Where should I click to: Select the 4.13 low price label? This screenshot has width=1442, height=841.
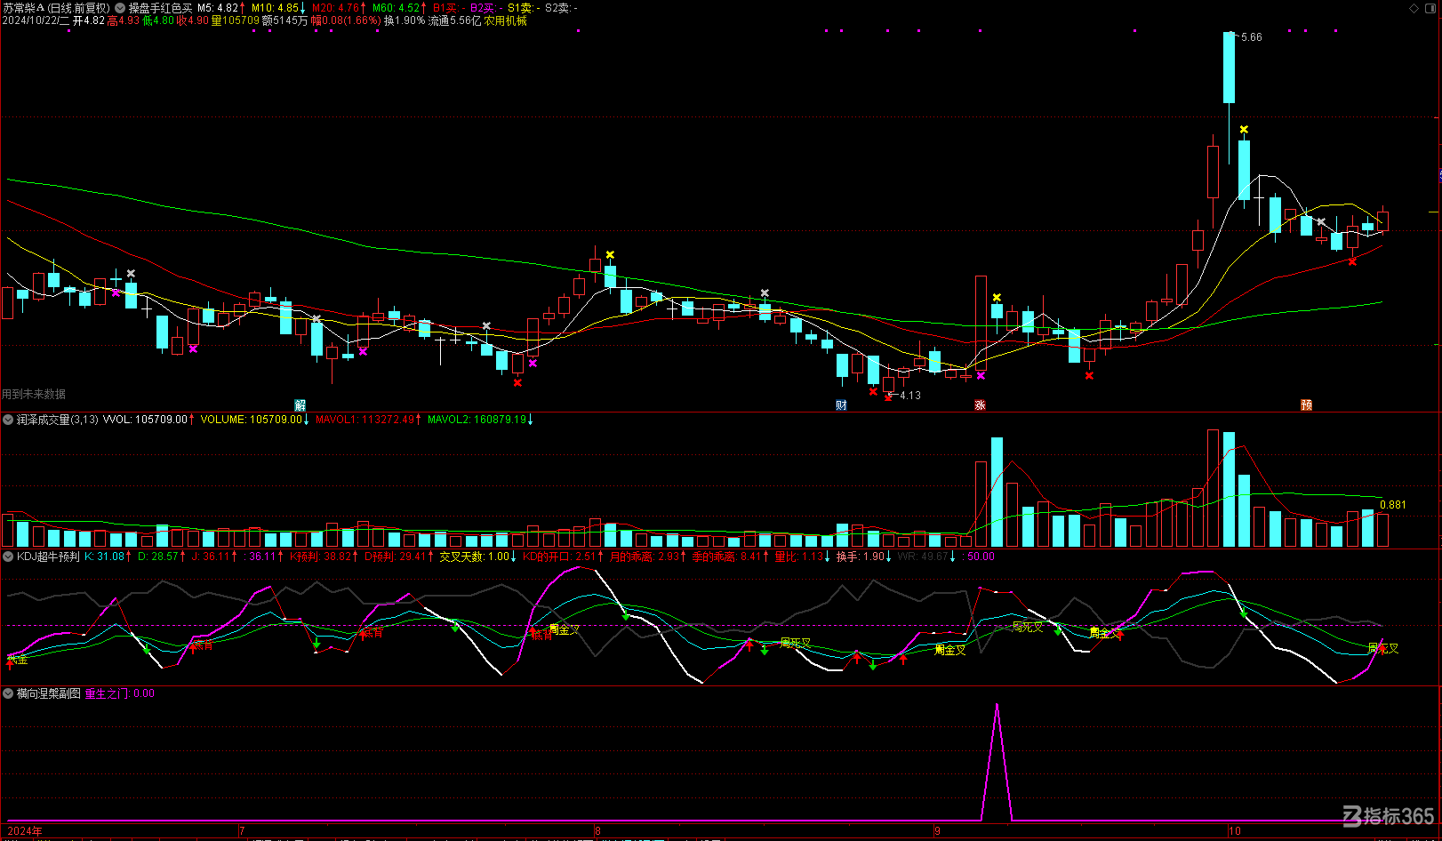click(910, 396)
